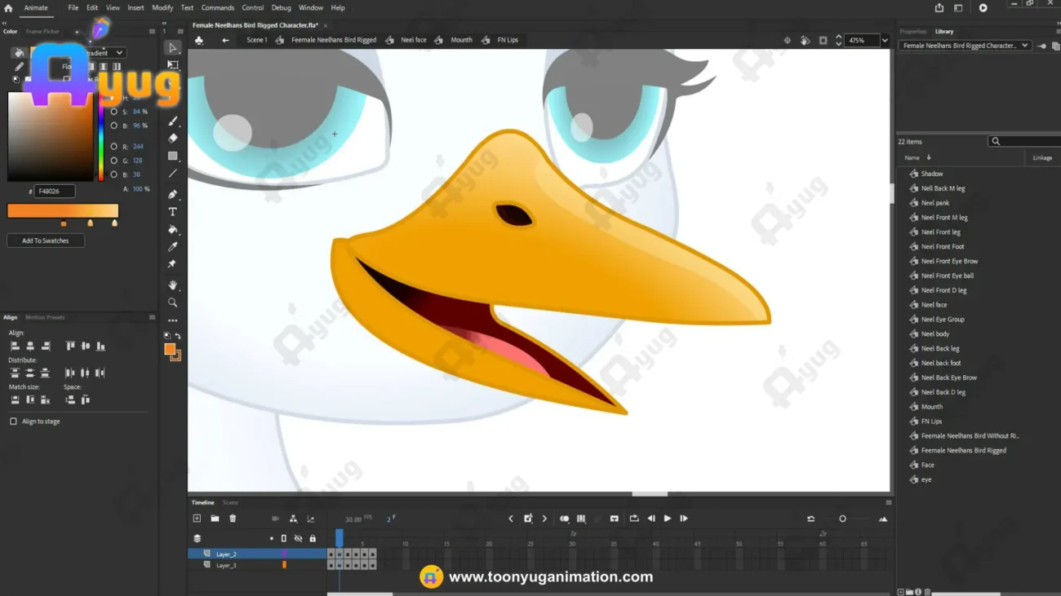Select the R color channel radio button
This screenshot has width=1061, height=596.
click(x=114, y=147)
